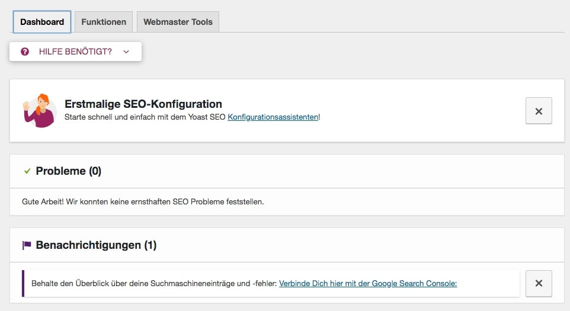
Task: Select the Webmaster Tools tab
Action: click(x=178, y=22)
